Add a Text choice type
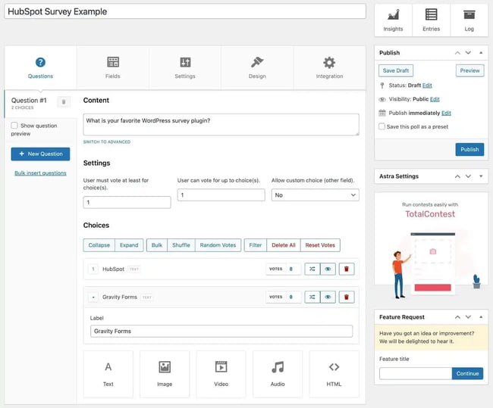Viewport: 493px width, 408px height. [108, 374]
